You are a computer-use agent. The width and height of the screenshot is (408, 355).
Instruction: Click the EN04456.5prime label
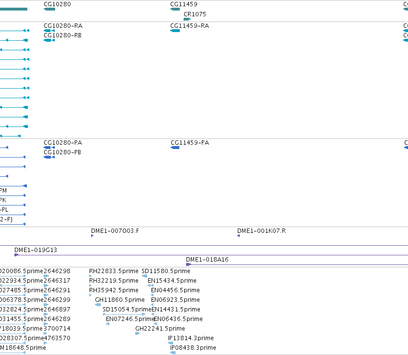[x=175, y=290]
